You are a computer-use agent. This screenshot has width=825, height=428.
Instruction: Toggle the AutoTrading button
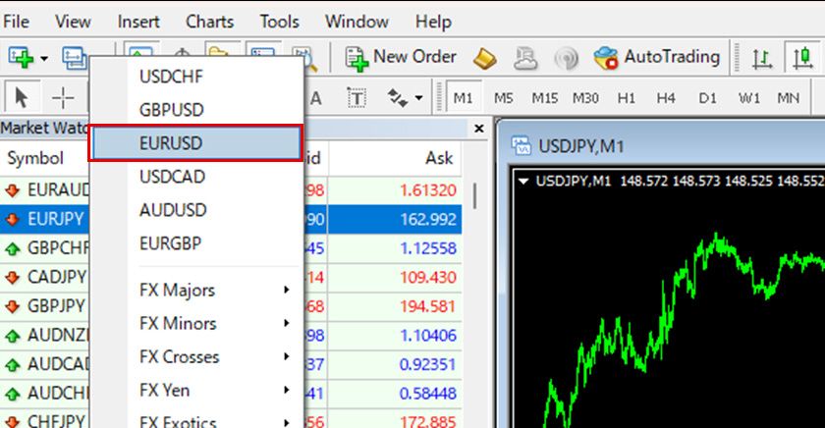click(x=658, y=57)
